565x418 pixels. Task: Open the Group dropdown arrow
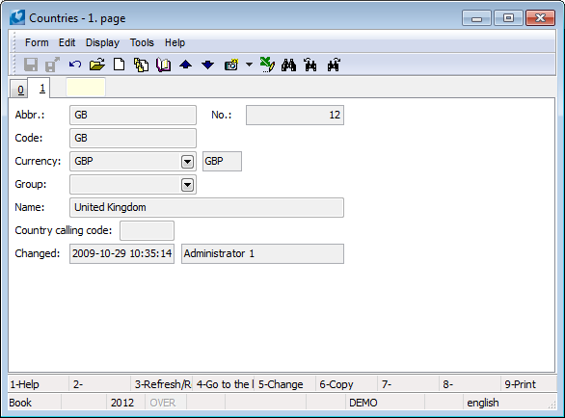click(x=187, y=185)
